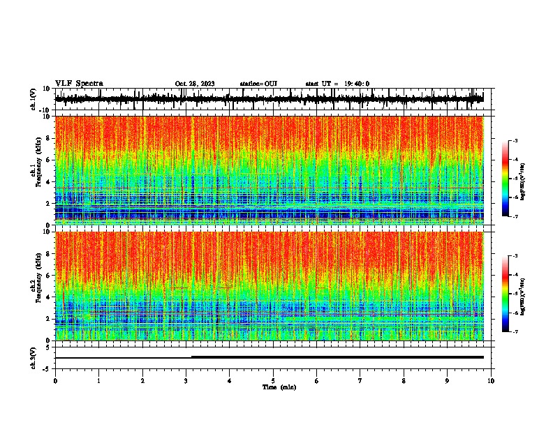Click the "10" tick on the Time axis

tap(491, 381)
